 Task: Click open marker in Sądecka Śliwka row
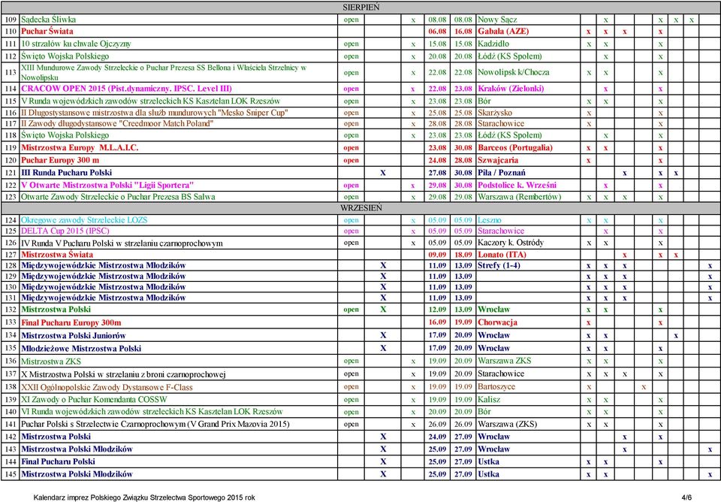pos(351,20)
